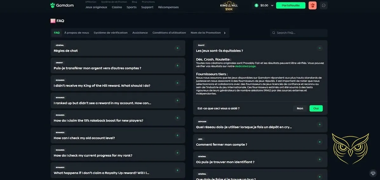Open the Nom de la Promotion tab

pyautogui.click(x=206, y=33)
